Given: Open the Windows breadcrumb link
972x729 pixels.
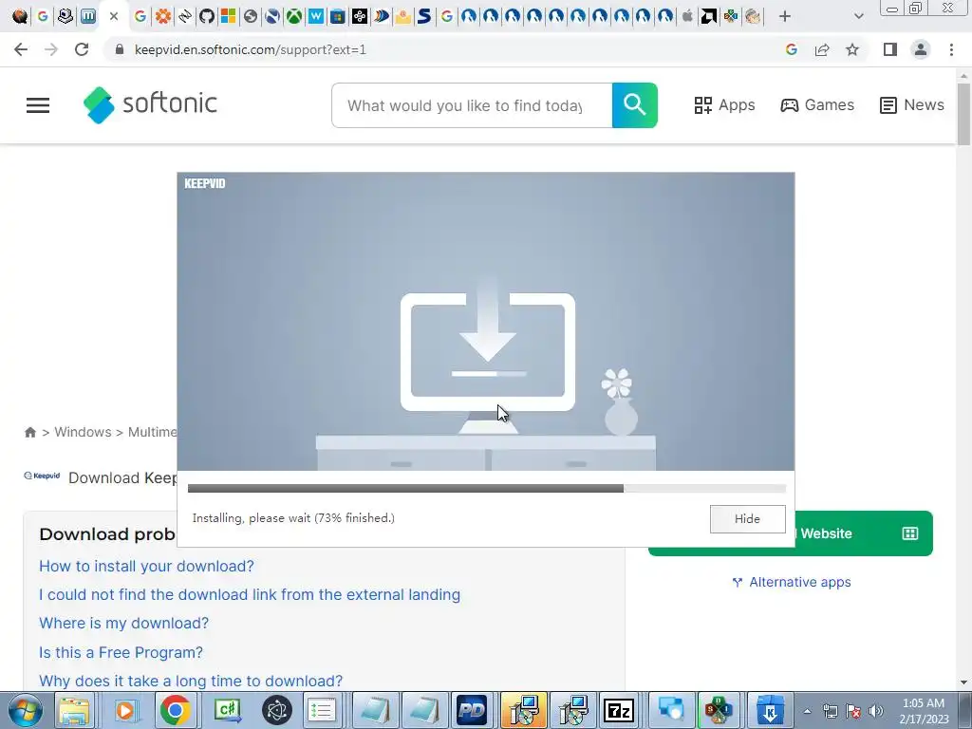Looking at the screenshot, I should click(84, 432).
